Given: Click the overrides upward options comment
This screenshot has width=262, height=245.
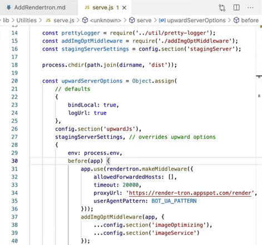Looking at the screenshot, I should tap(172, 137).
